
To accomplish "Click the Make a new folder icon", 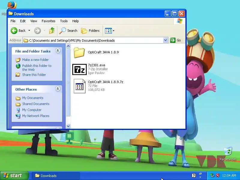I will point(18,60).
